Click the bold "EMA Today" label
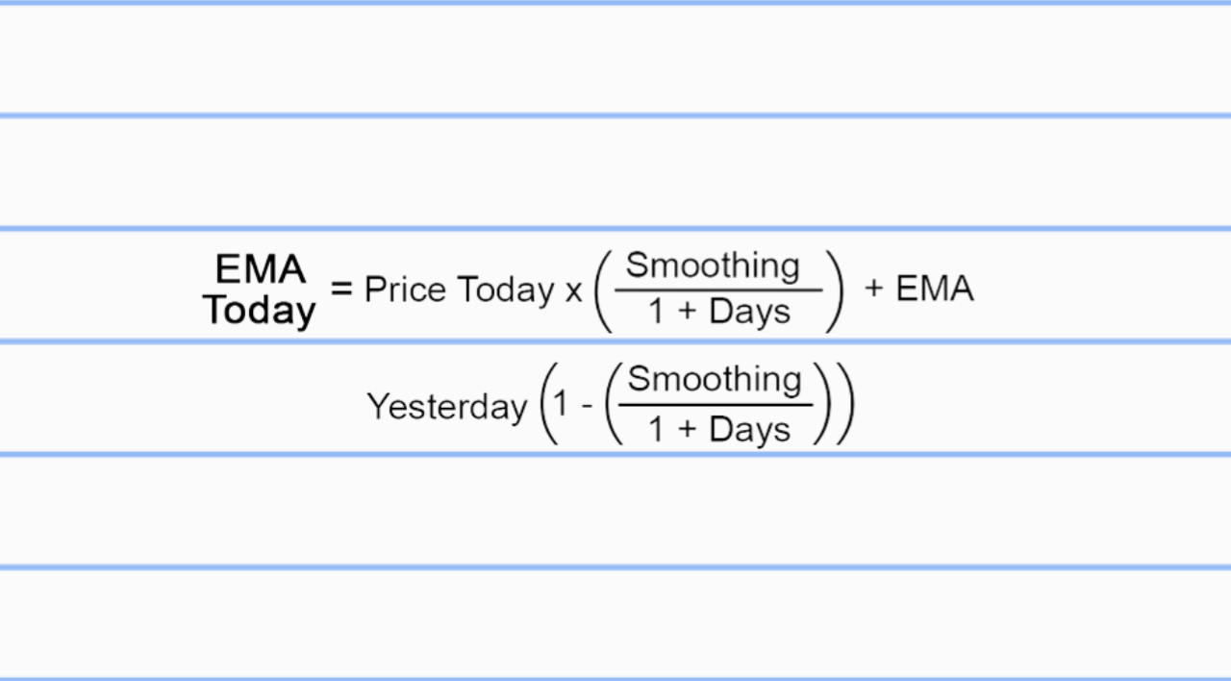The width and height of the screenshot is (1231, 681). 260,290
